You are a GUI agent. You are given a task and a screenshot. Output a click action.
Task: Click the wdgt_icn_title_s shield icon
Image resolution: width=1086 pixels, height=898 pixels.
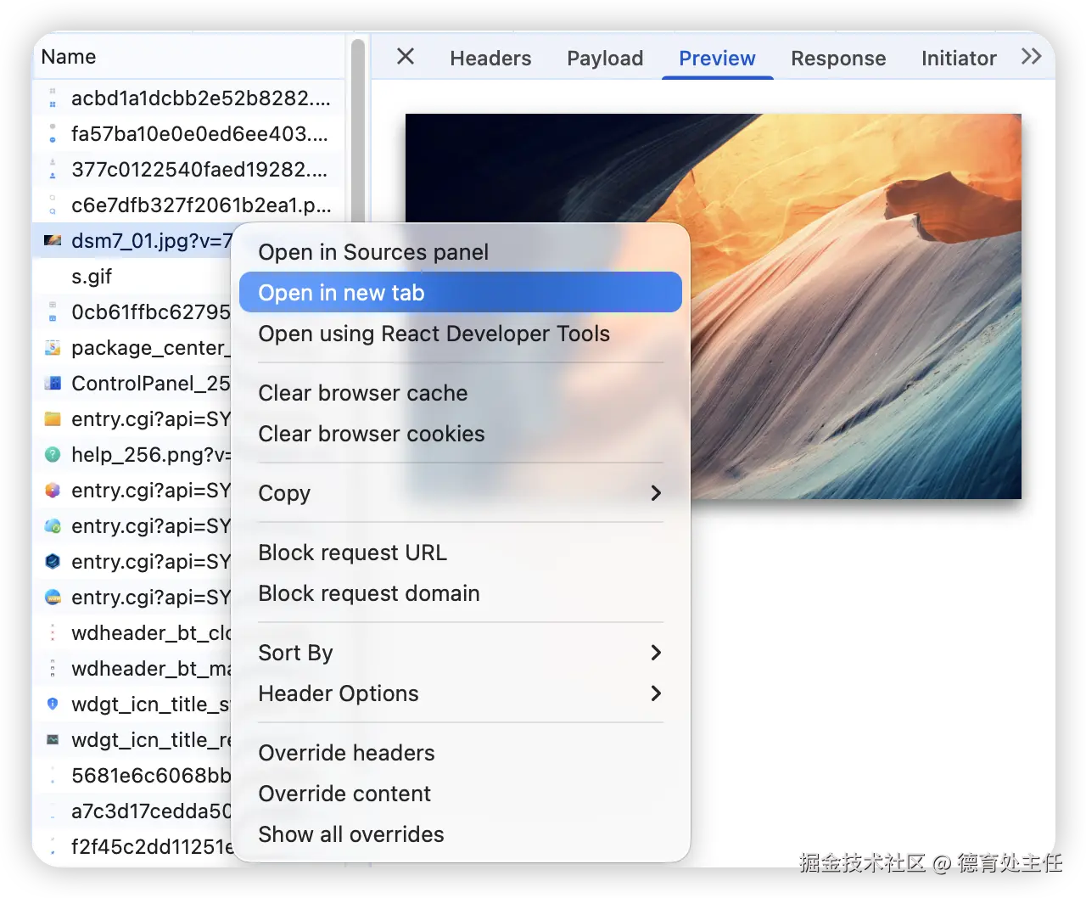(x=53, y=704)
